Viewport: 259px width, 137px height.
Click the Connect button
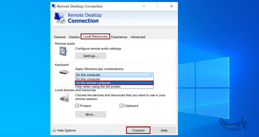(x=138, y=130)
